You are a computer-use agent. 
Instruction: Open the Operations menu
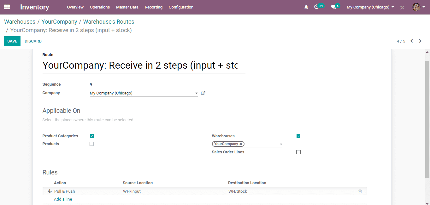point(100,7)
